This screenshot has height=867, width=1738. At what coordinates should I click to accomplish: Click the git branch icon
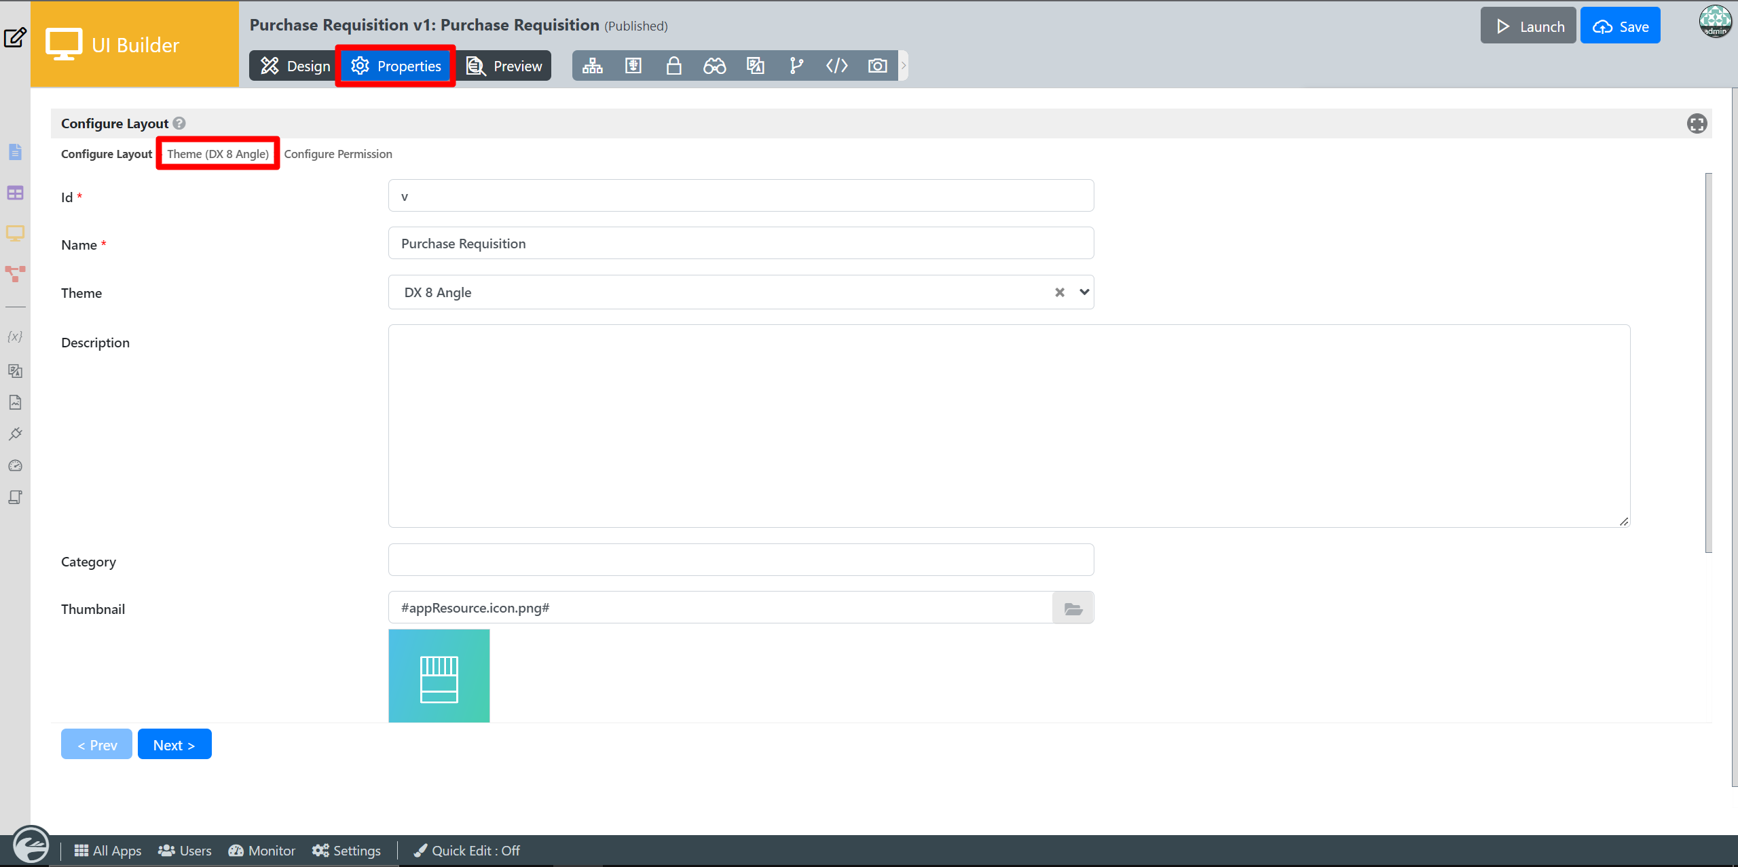[796, 66]
